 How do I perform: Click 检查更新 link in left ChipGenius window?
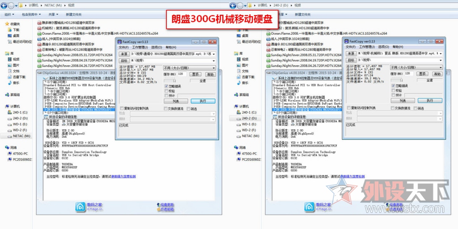(x=165, y=205)
